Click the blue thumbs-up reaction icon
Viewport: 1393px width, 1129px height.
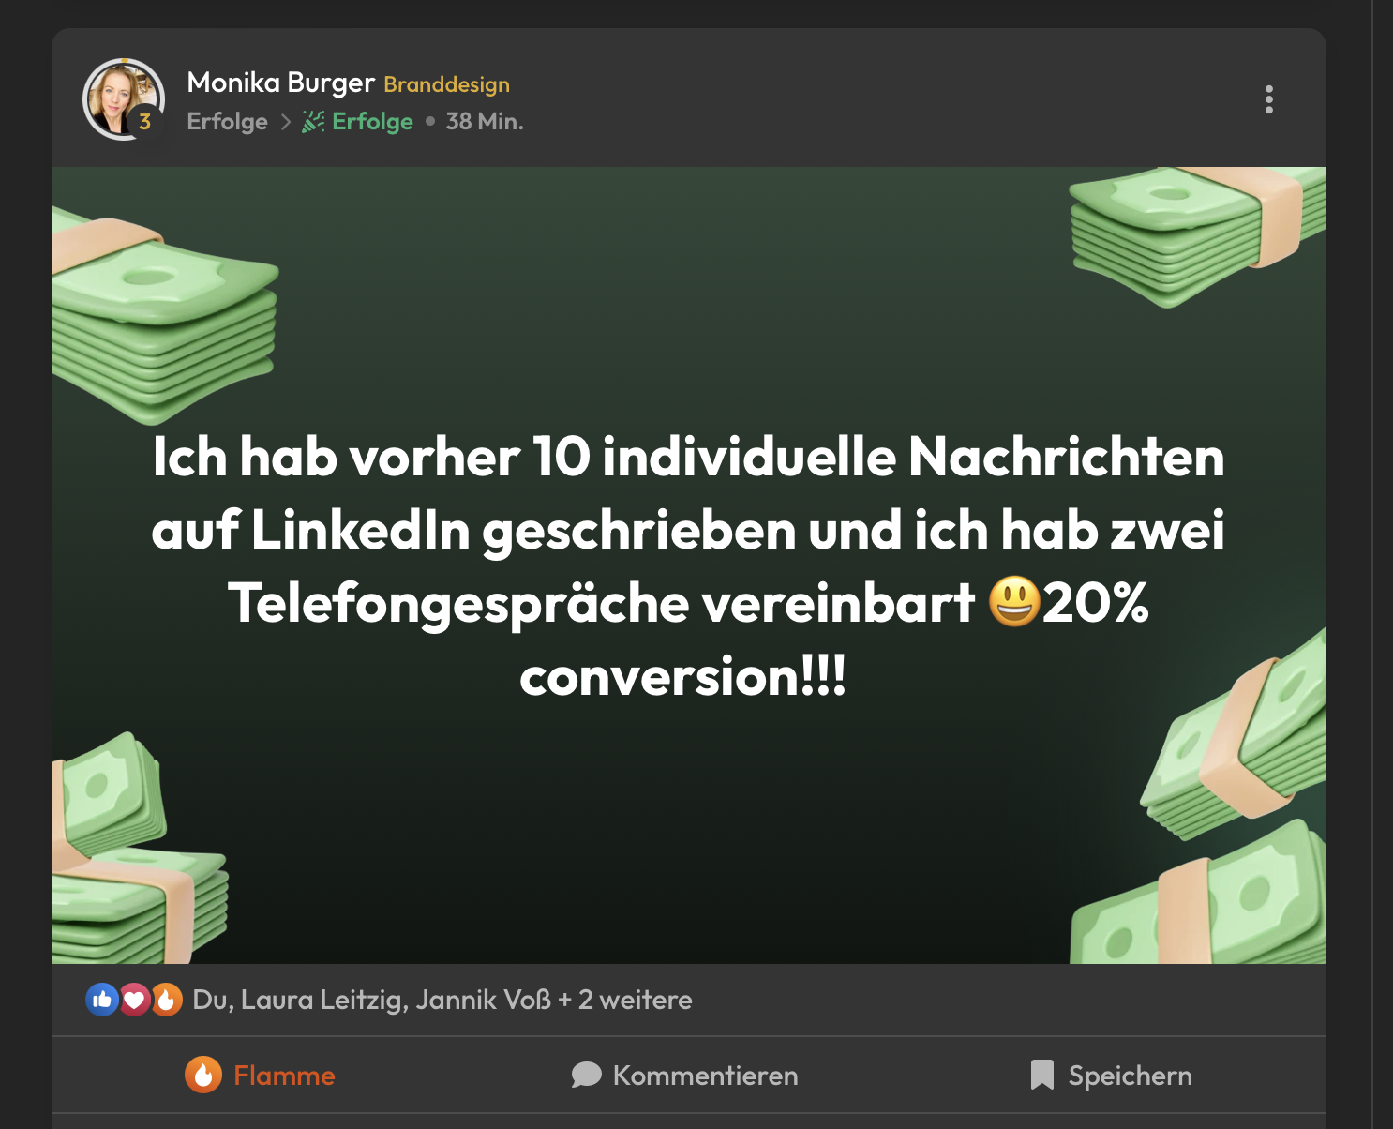pos(102,1000)
